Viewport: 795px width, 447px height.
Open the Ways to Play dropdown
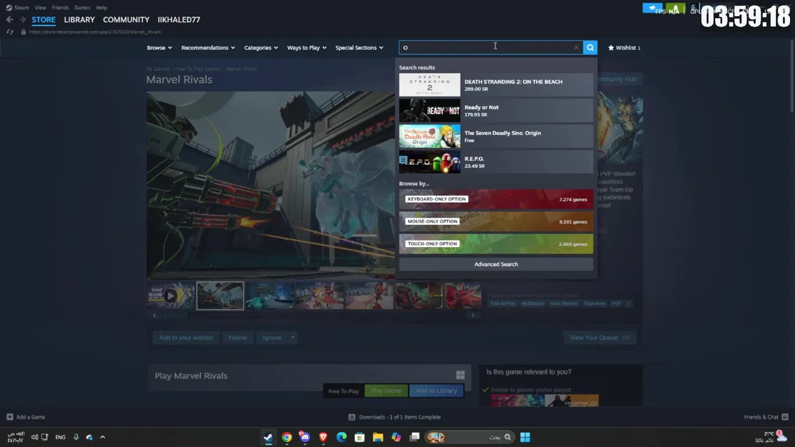pos(307,48)
